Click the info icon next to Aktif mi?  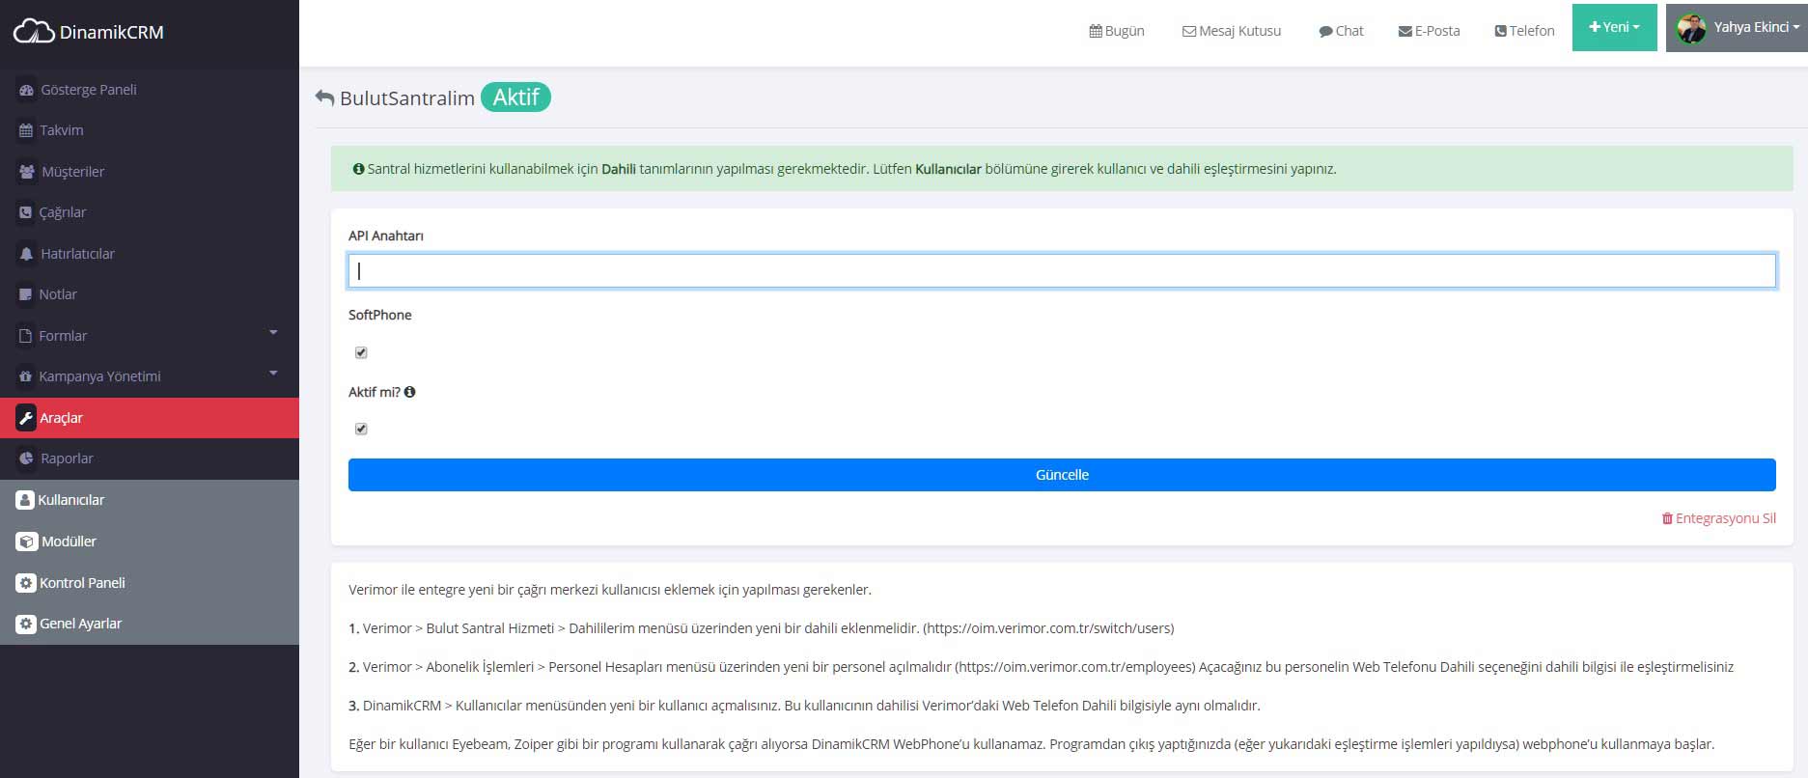(410, 392)
